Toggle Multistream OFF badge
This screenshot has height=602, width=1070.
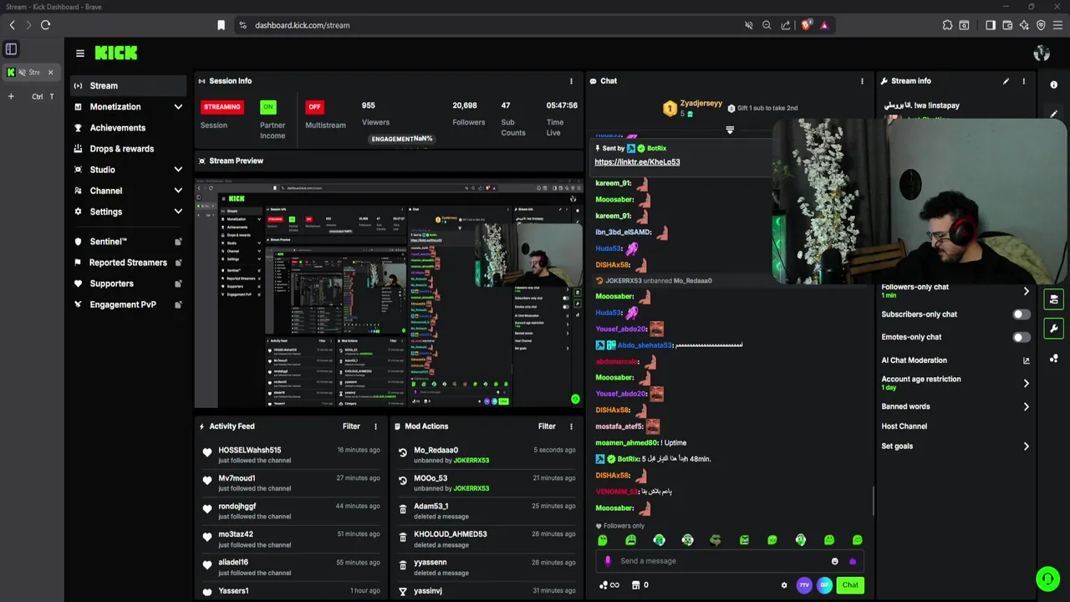[314, 107]
